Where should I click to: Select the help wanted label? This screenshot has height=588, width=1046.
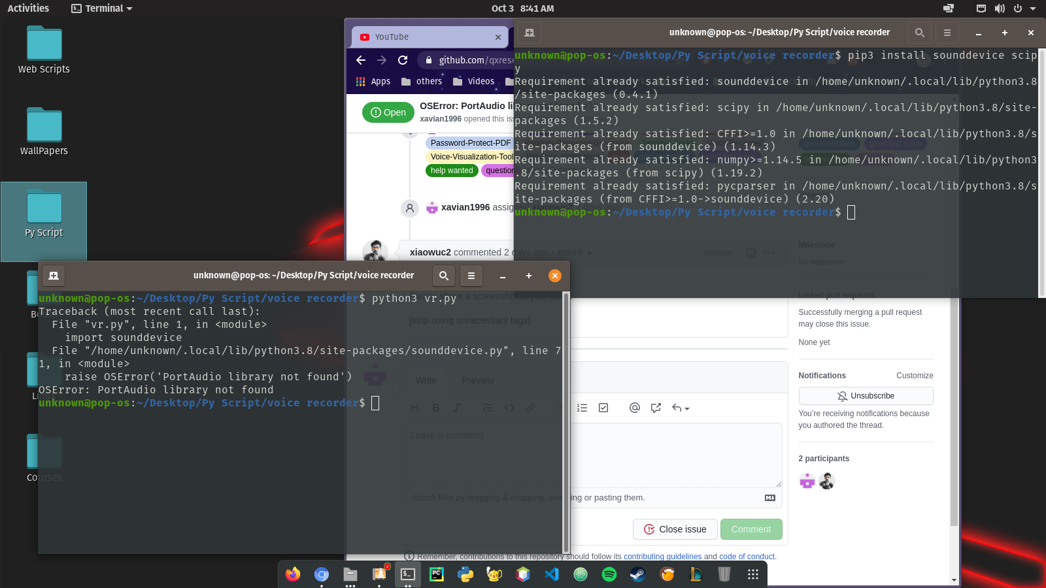tap(452, 171)
